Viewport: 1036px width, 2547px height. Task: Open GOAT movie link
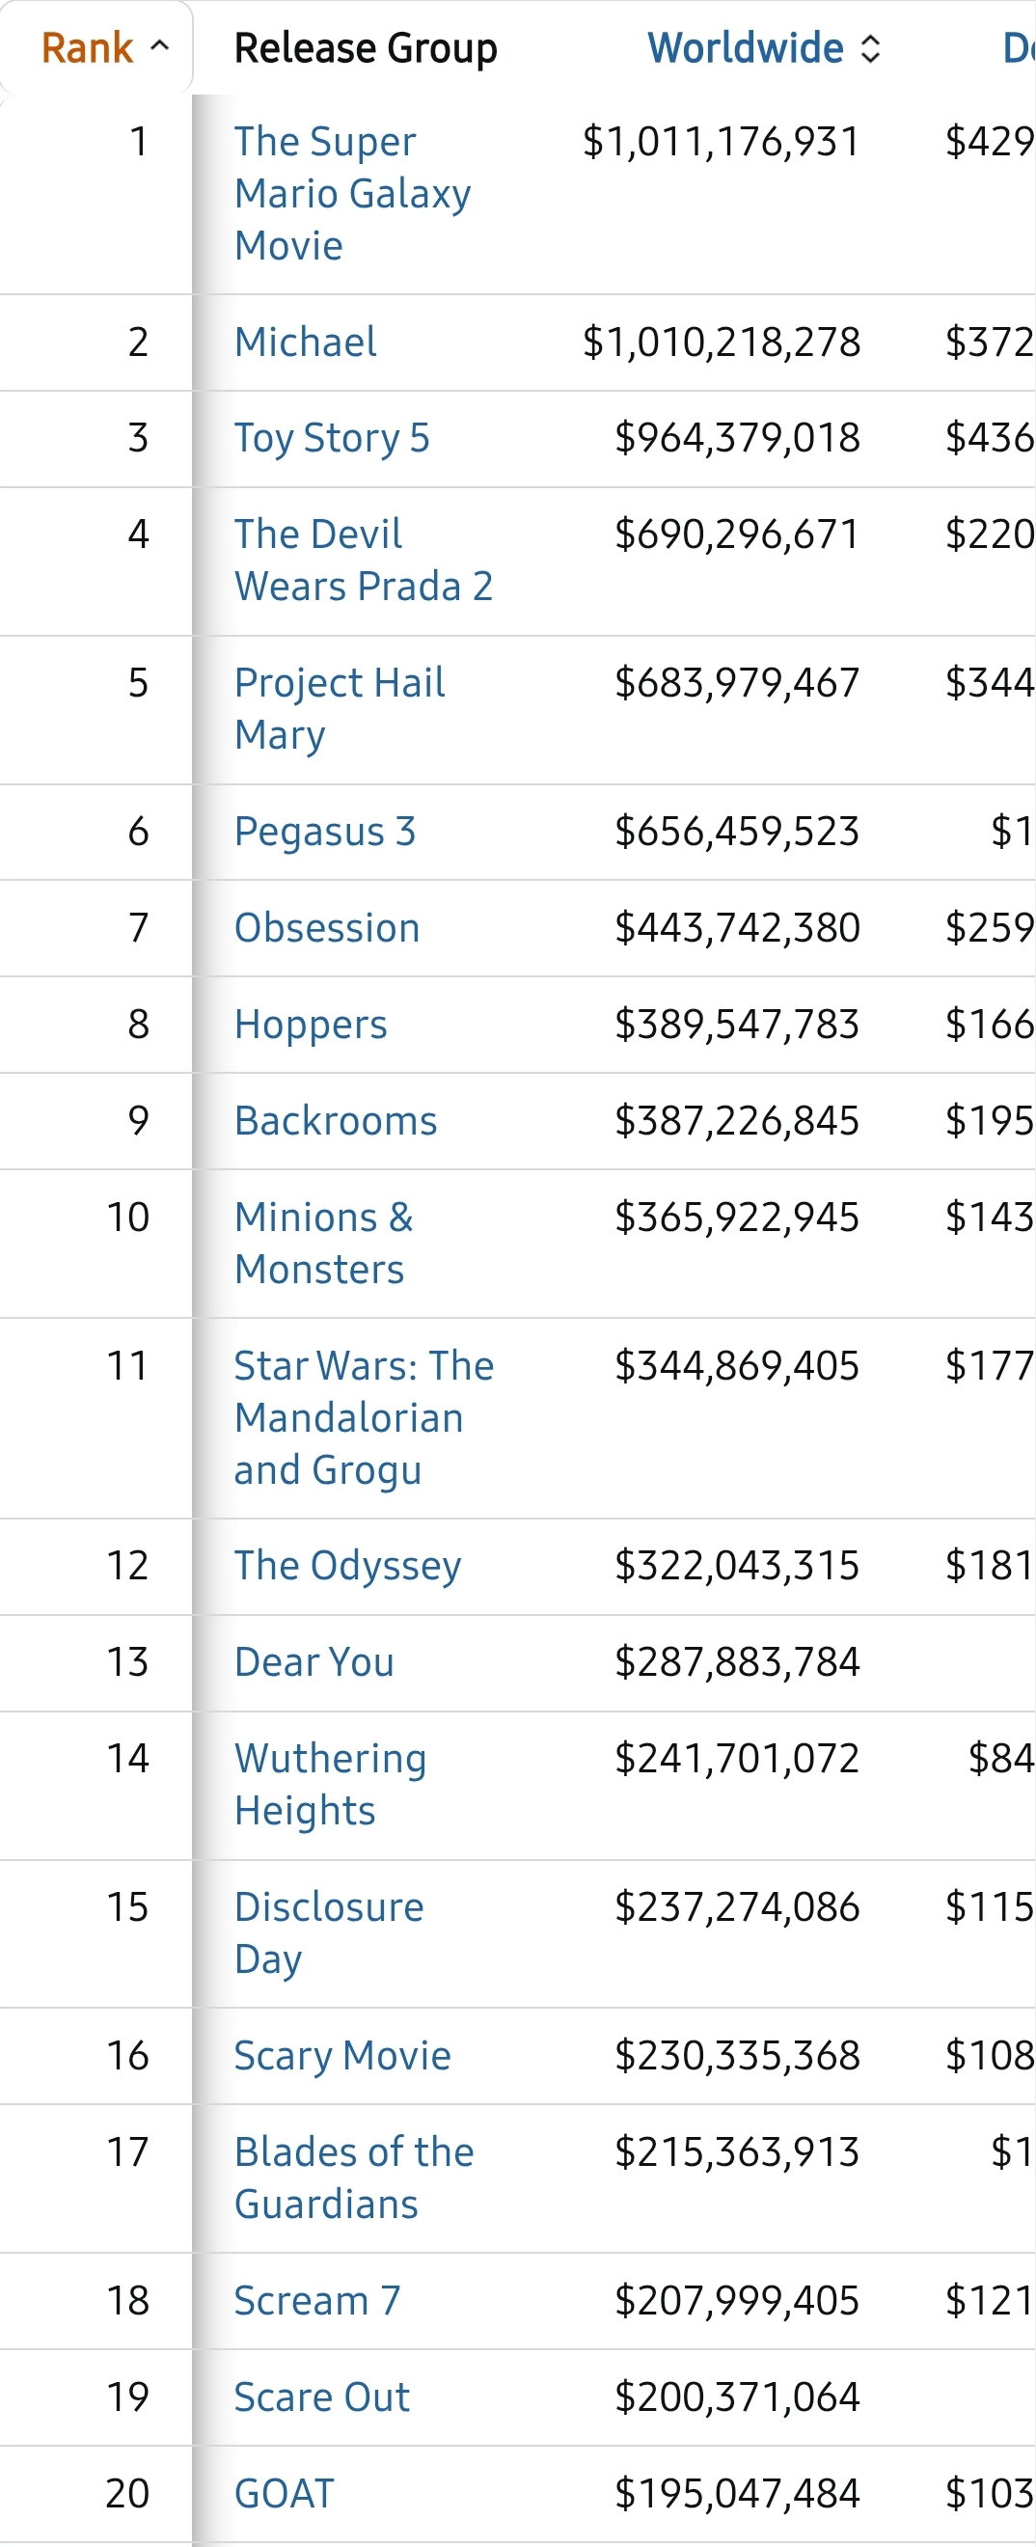click(285, 2493)
